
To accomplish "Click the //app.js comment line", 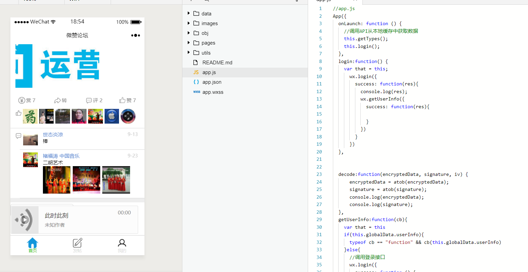I will [344, 8].
